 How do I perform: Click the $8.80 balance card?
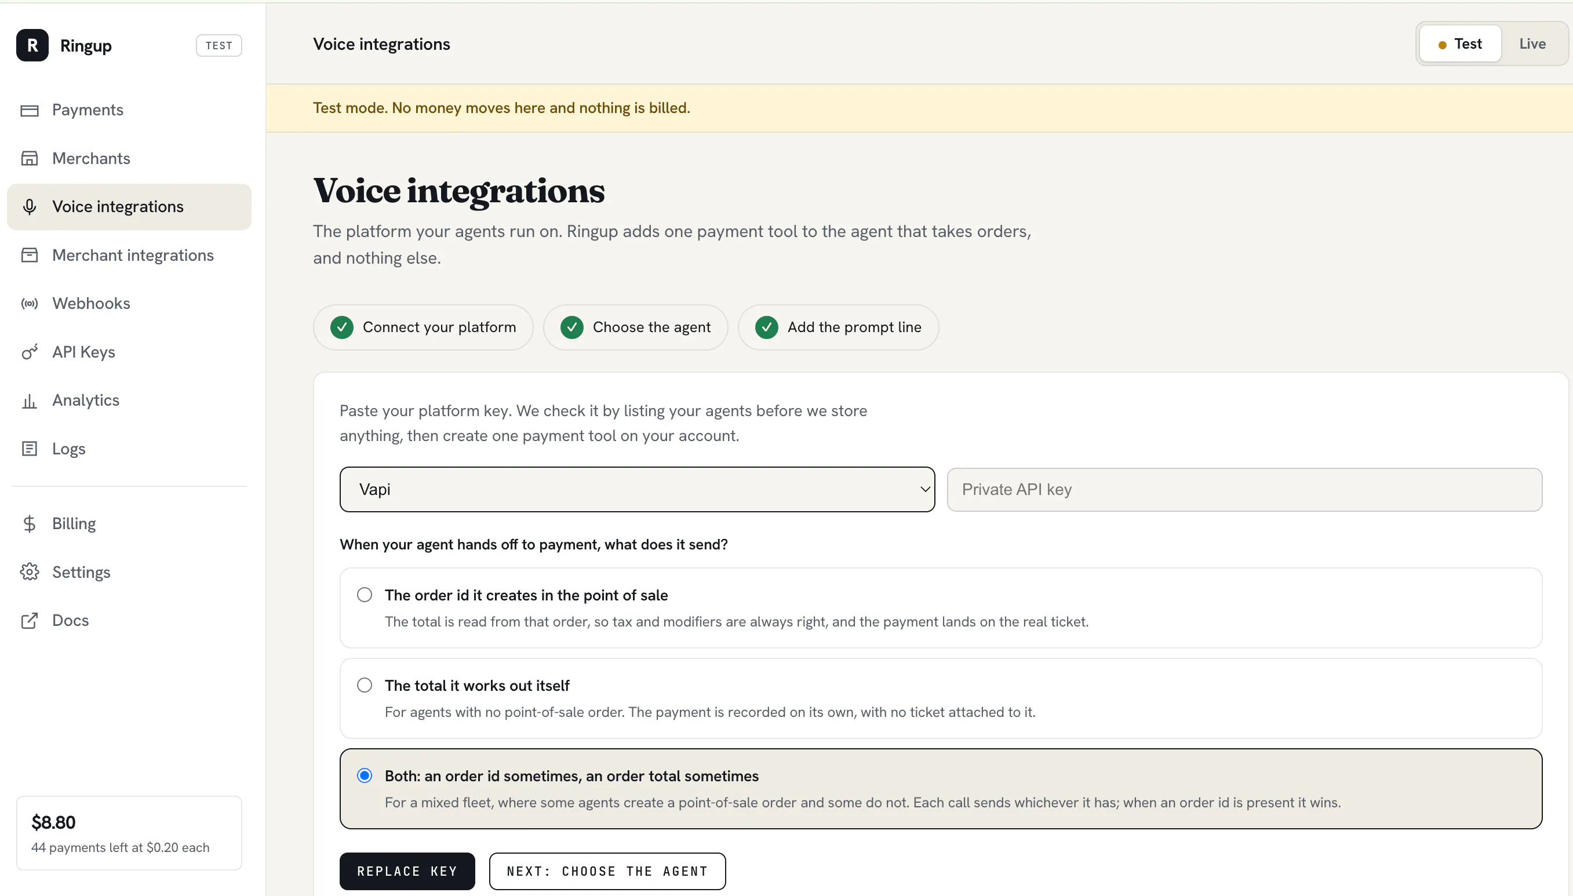point(129,833)
